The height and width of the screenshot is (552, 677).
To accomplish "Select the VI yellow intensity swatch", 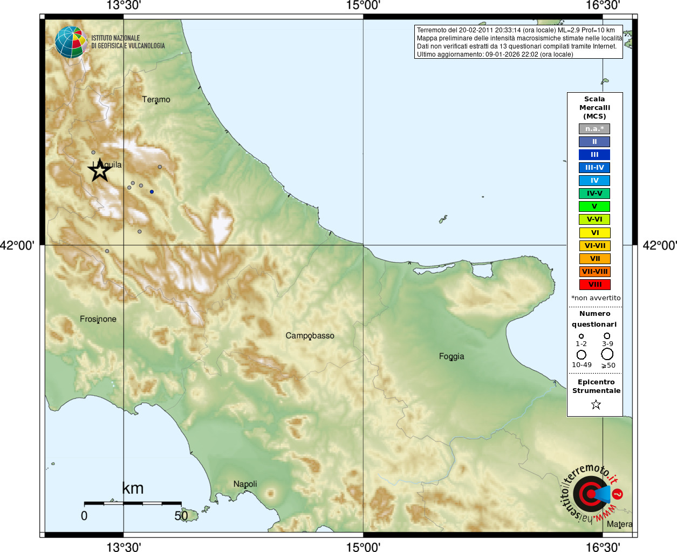I will [x=594, y=233].
